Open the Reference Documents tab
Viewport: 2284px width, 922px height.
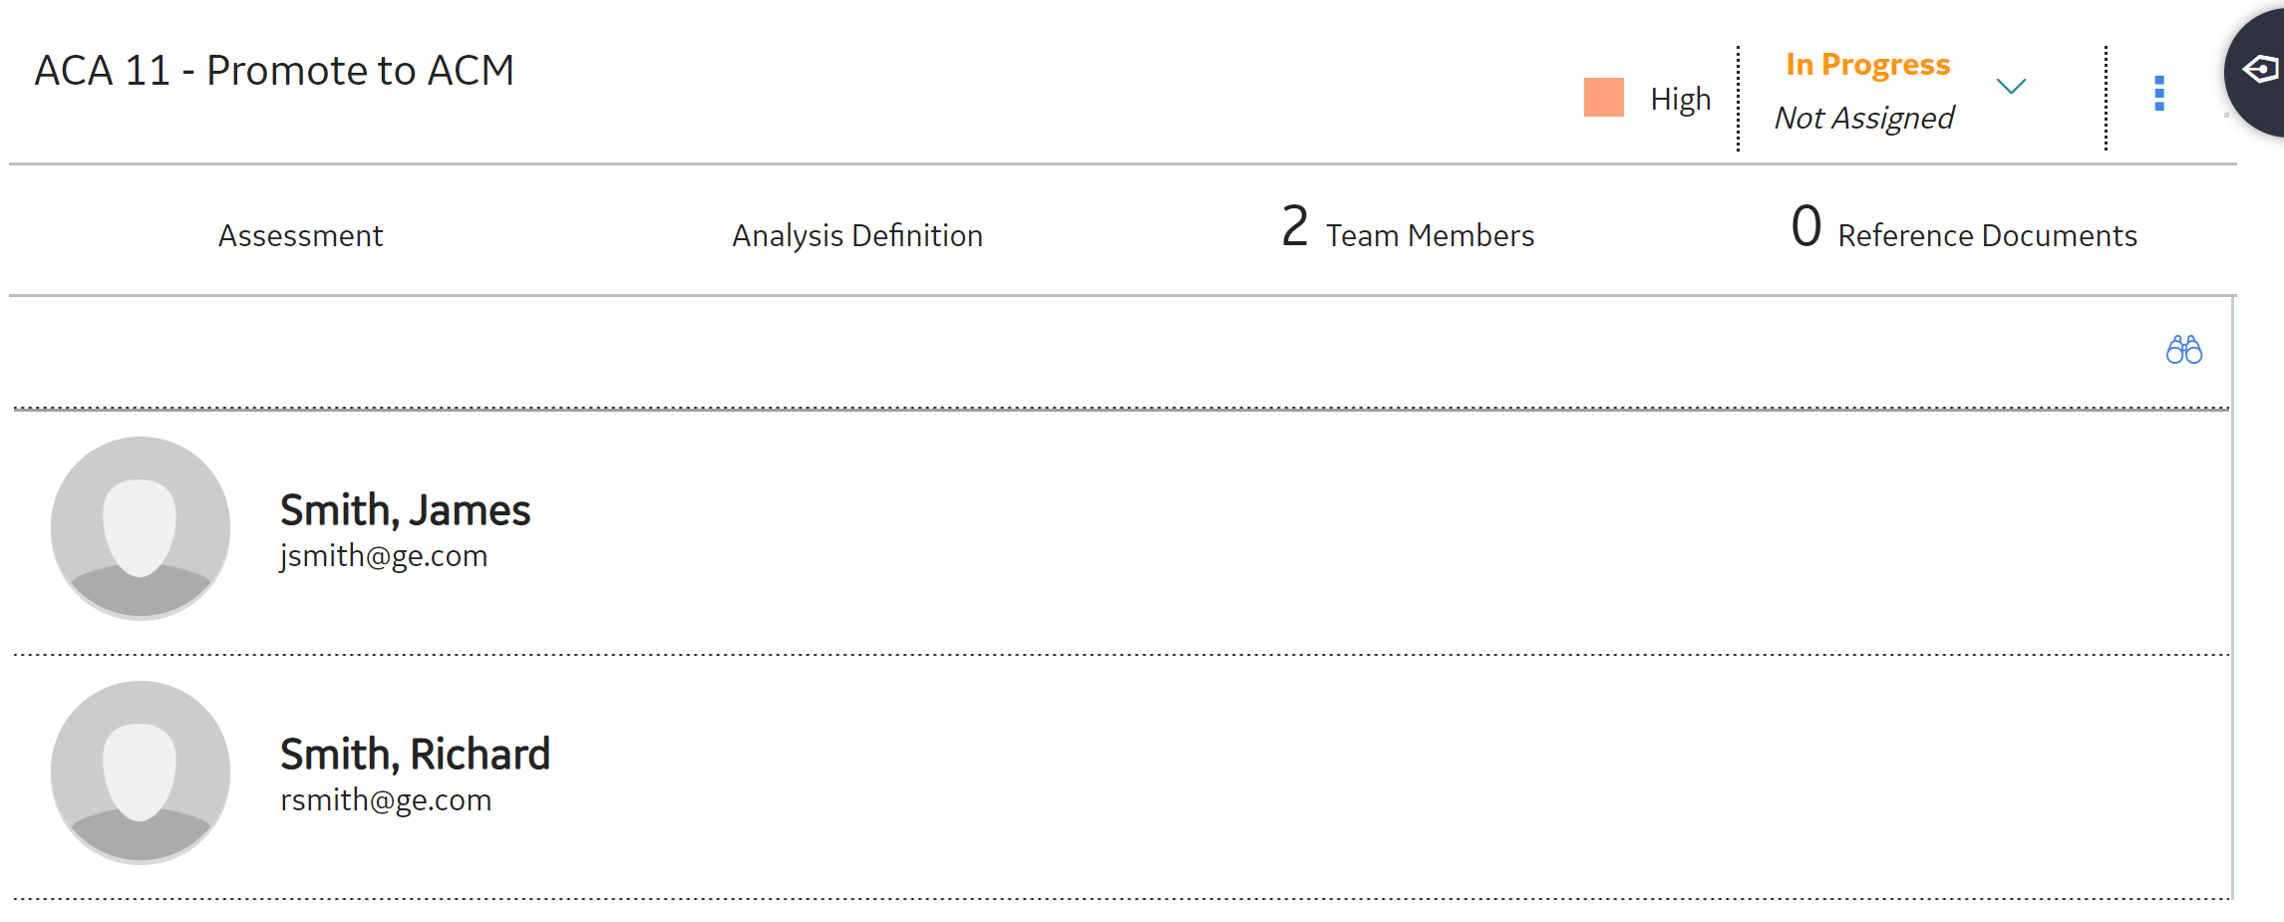[x=1986, y=236]
